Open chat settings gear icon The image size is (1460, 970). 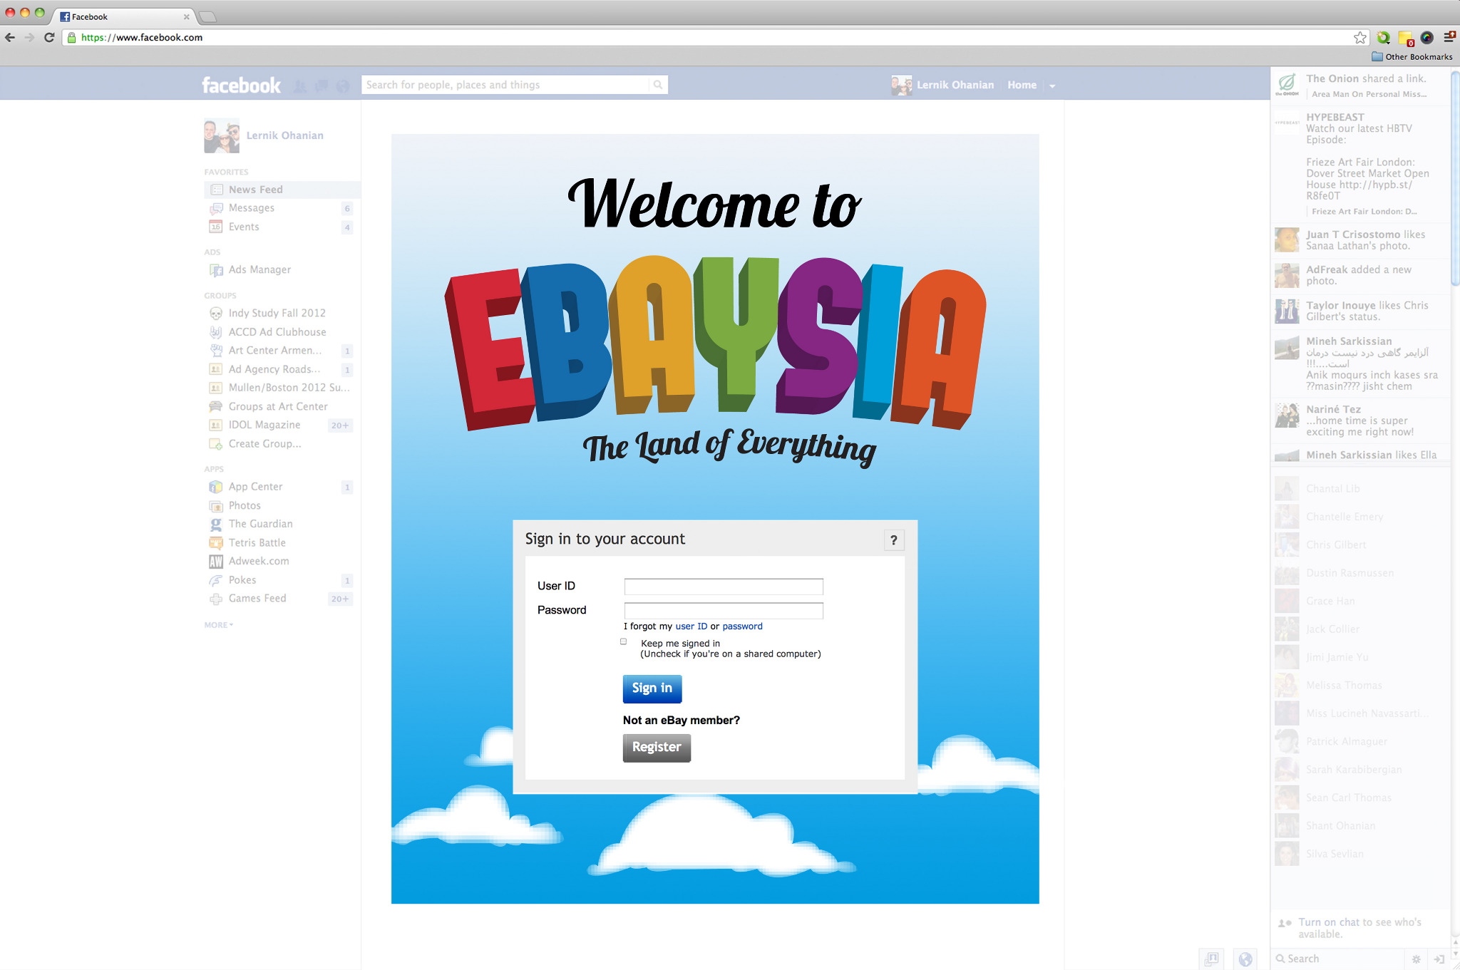[1417, 959]
